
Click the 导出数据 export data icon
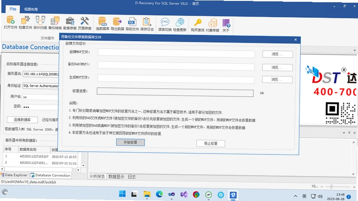(118, 24)
